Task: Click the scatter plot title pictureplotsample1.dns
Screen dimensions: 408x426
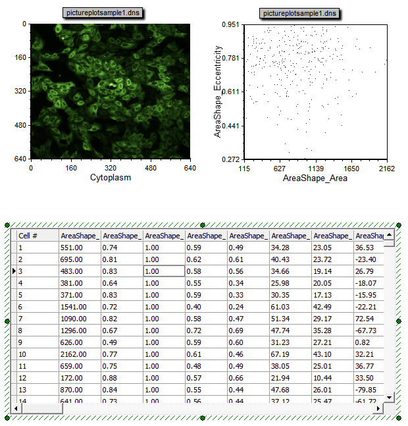Action: (299, 13)
